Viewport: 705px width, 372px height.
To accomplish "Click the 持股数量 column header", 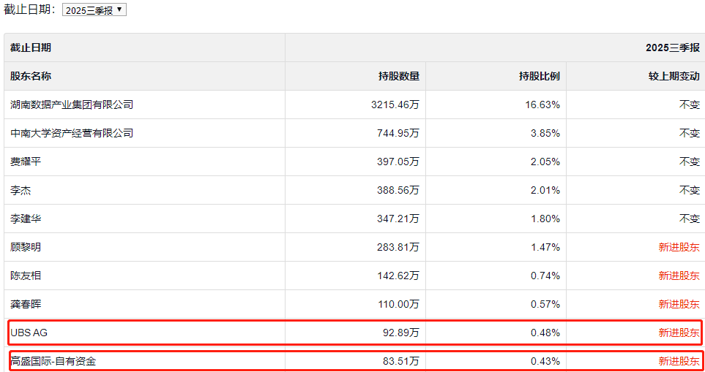I will (x=399, y=76).
